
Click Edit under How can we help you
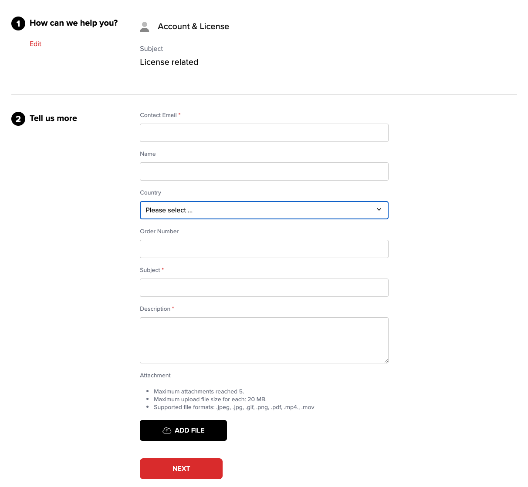pos(35,44)
